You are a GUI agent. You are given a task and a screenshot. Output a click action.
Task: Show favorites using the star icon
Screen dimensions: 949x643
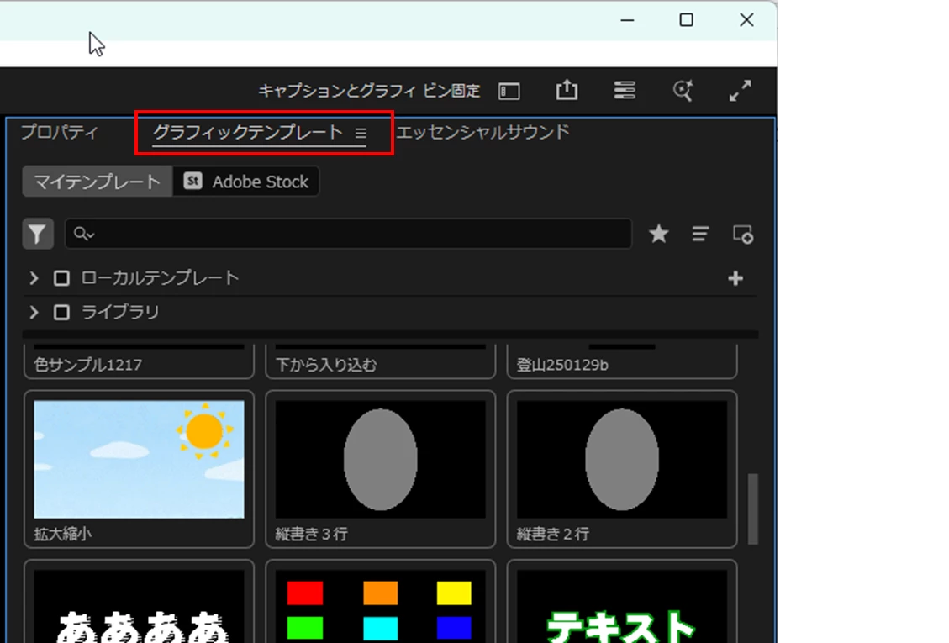click(658, 234)
